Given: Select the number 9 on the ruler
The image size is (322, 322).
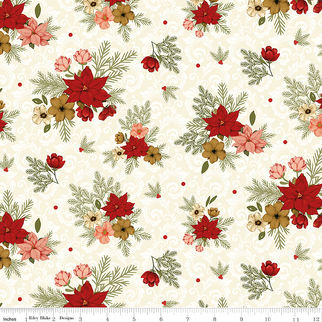Looking at the screenshot, I should [x=241, y=319].
